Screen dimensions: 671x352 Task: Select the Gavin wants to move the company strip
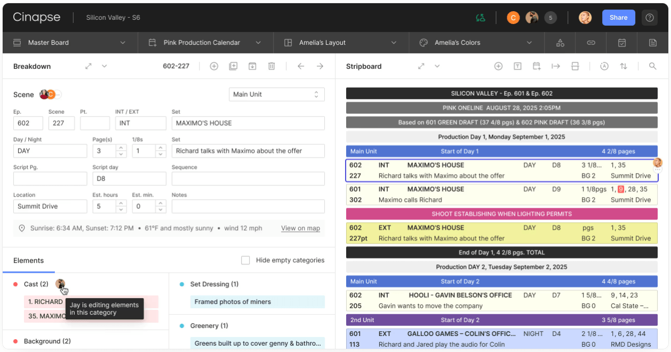click(501, 301)
